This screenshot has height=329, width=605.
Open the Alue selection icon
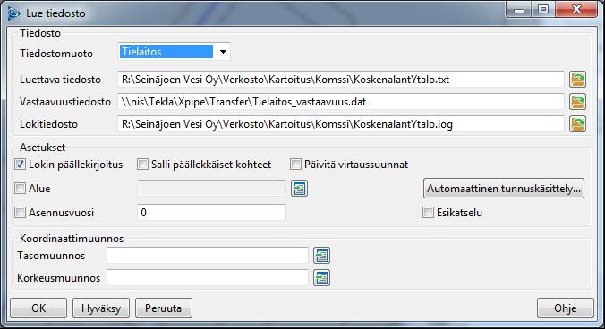pos(299,189)
